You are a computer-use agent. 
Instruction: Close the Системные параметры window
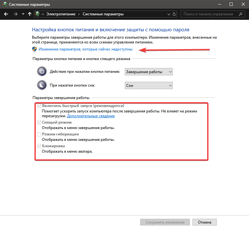coord(243,4)
